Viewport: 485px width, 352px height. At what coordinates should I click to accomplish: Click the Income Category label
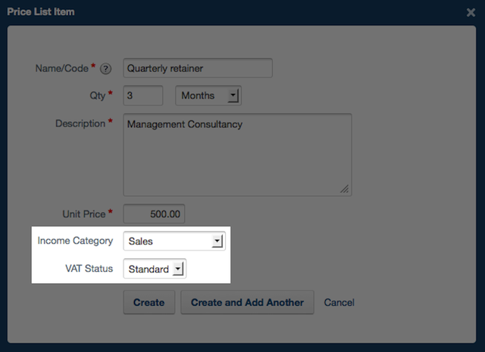(75, 241)
